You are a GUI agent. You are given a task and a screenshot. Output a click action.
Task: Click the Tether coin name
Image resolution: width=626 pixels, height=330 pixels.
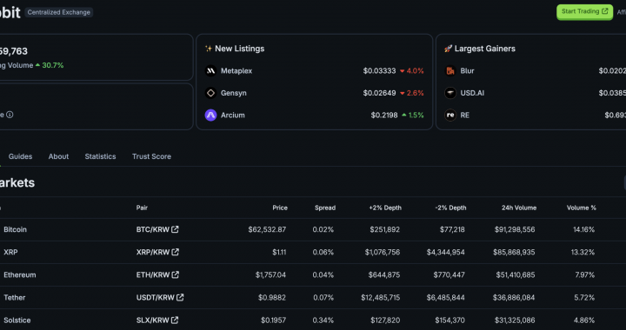coord(15,297)
